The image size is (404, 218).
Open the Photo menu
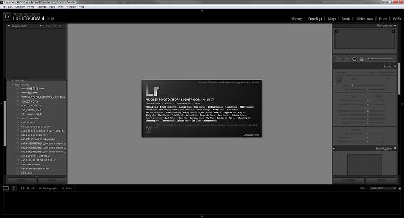tap(31, 7)
